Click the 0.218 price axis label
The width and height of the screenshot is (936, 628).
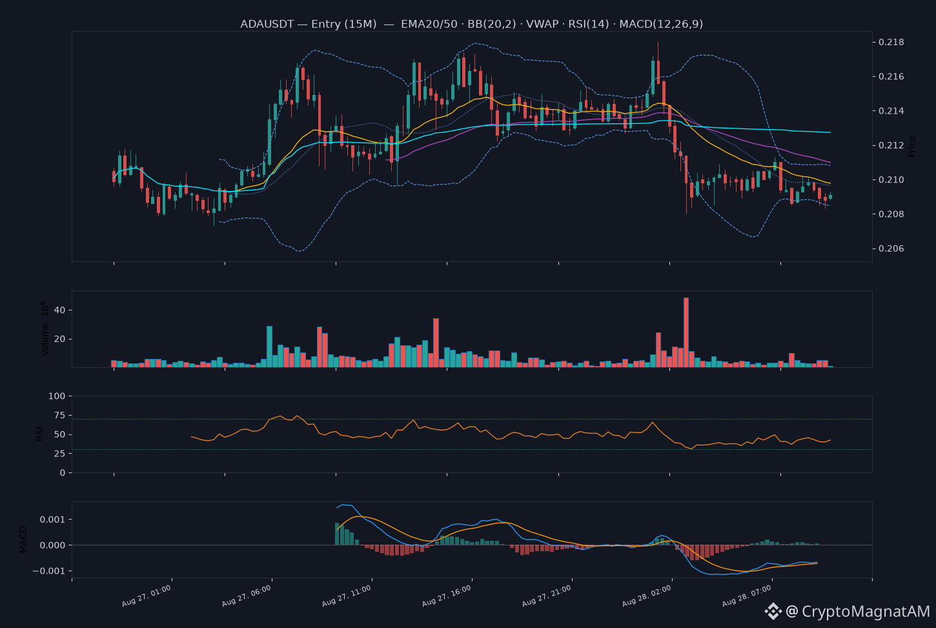[x=891, y=43]
